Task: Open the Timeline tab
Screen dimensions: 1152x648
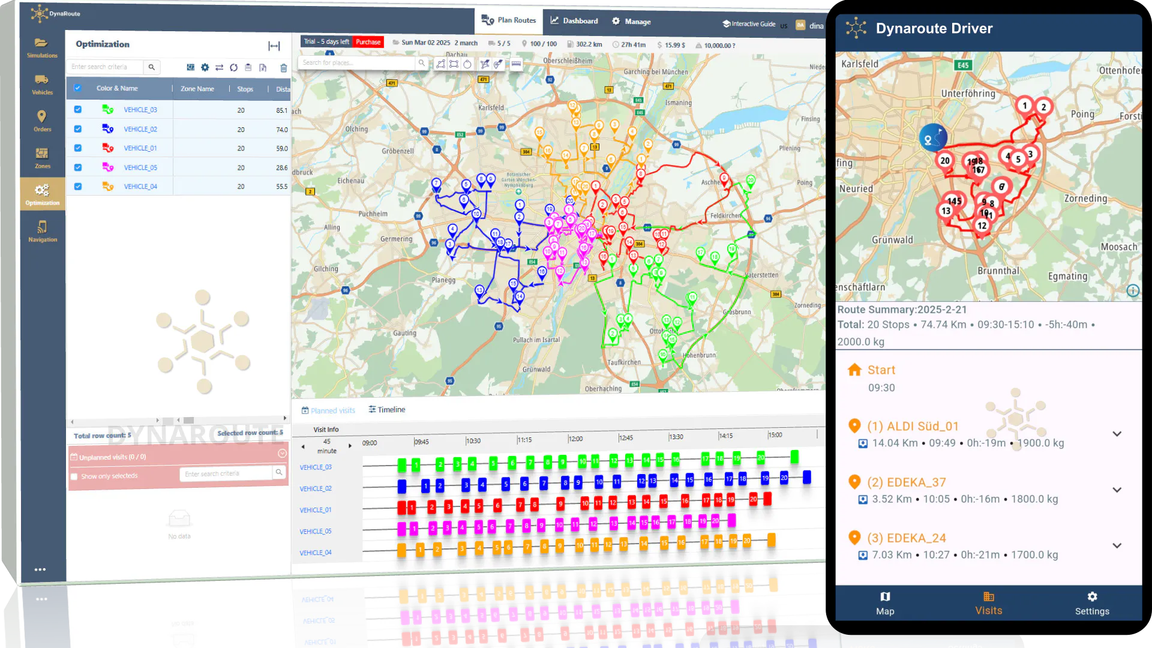Action: tap(387, 409)
